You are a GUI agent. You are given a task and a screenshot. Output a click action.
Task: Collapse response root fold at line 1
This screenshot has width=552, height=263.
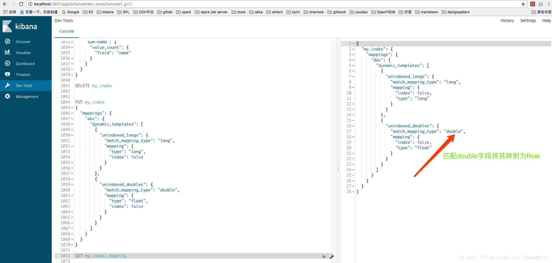(x=353, y=44)
